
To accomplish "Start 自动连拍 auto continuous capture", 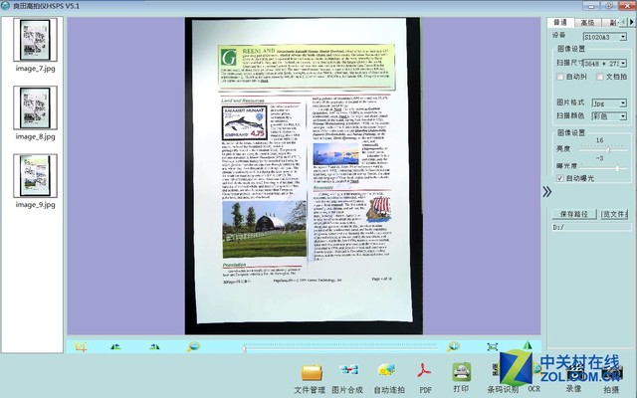I will tap(387, 372).
